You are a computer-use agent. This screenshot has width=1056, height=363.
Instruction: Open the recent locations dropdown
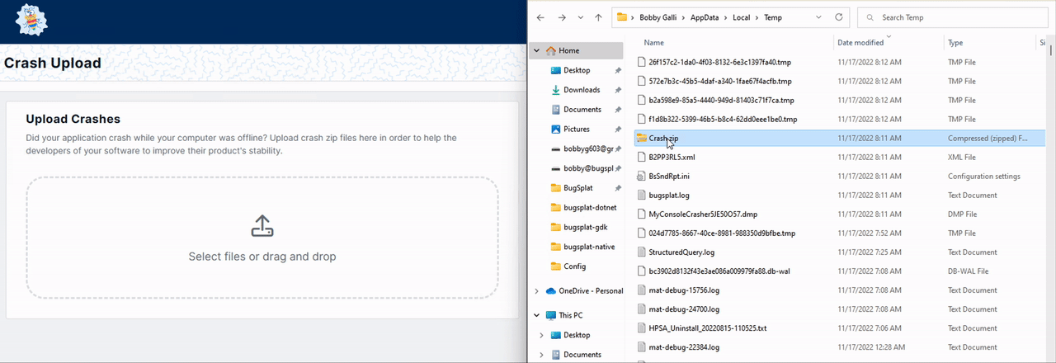[x=580, y=17]
